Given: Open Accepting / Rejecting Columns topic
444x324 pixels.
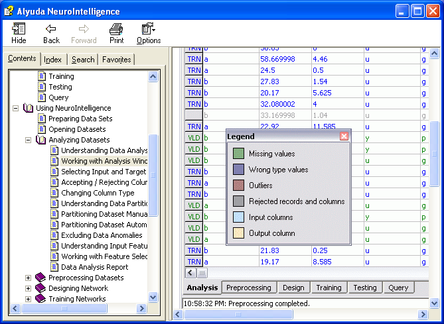Looking at the screenshot, I should tap(104, 182).
